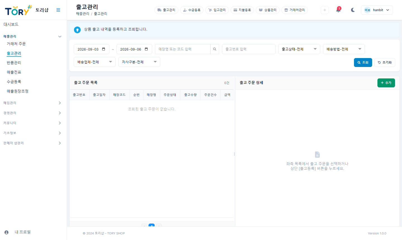Open the 자사구분-전체 dropdown
Screen dimensions: 402x240
(x=139, y=62)
